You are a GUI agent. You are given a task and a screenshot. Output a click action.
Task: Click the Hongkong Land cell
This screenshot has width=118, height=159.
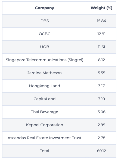[45, 86]
